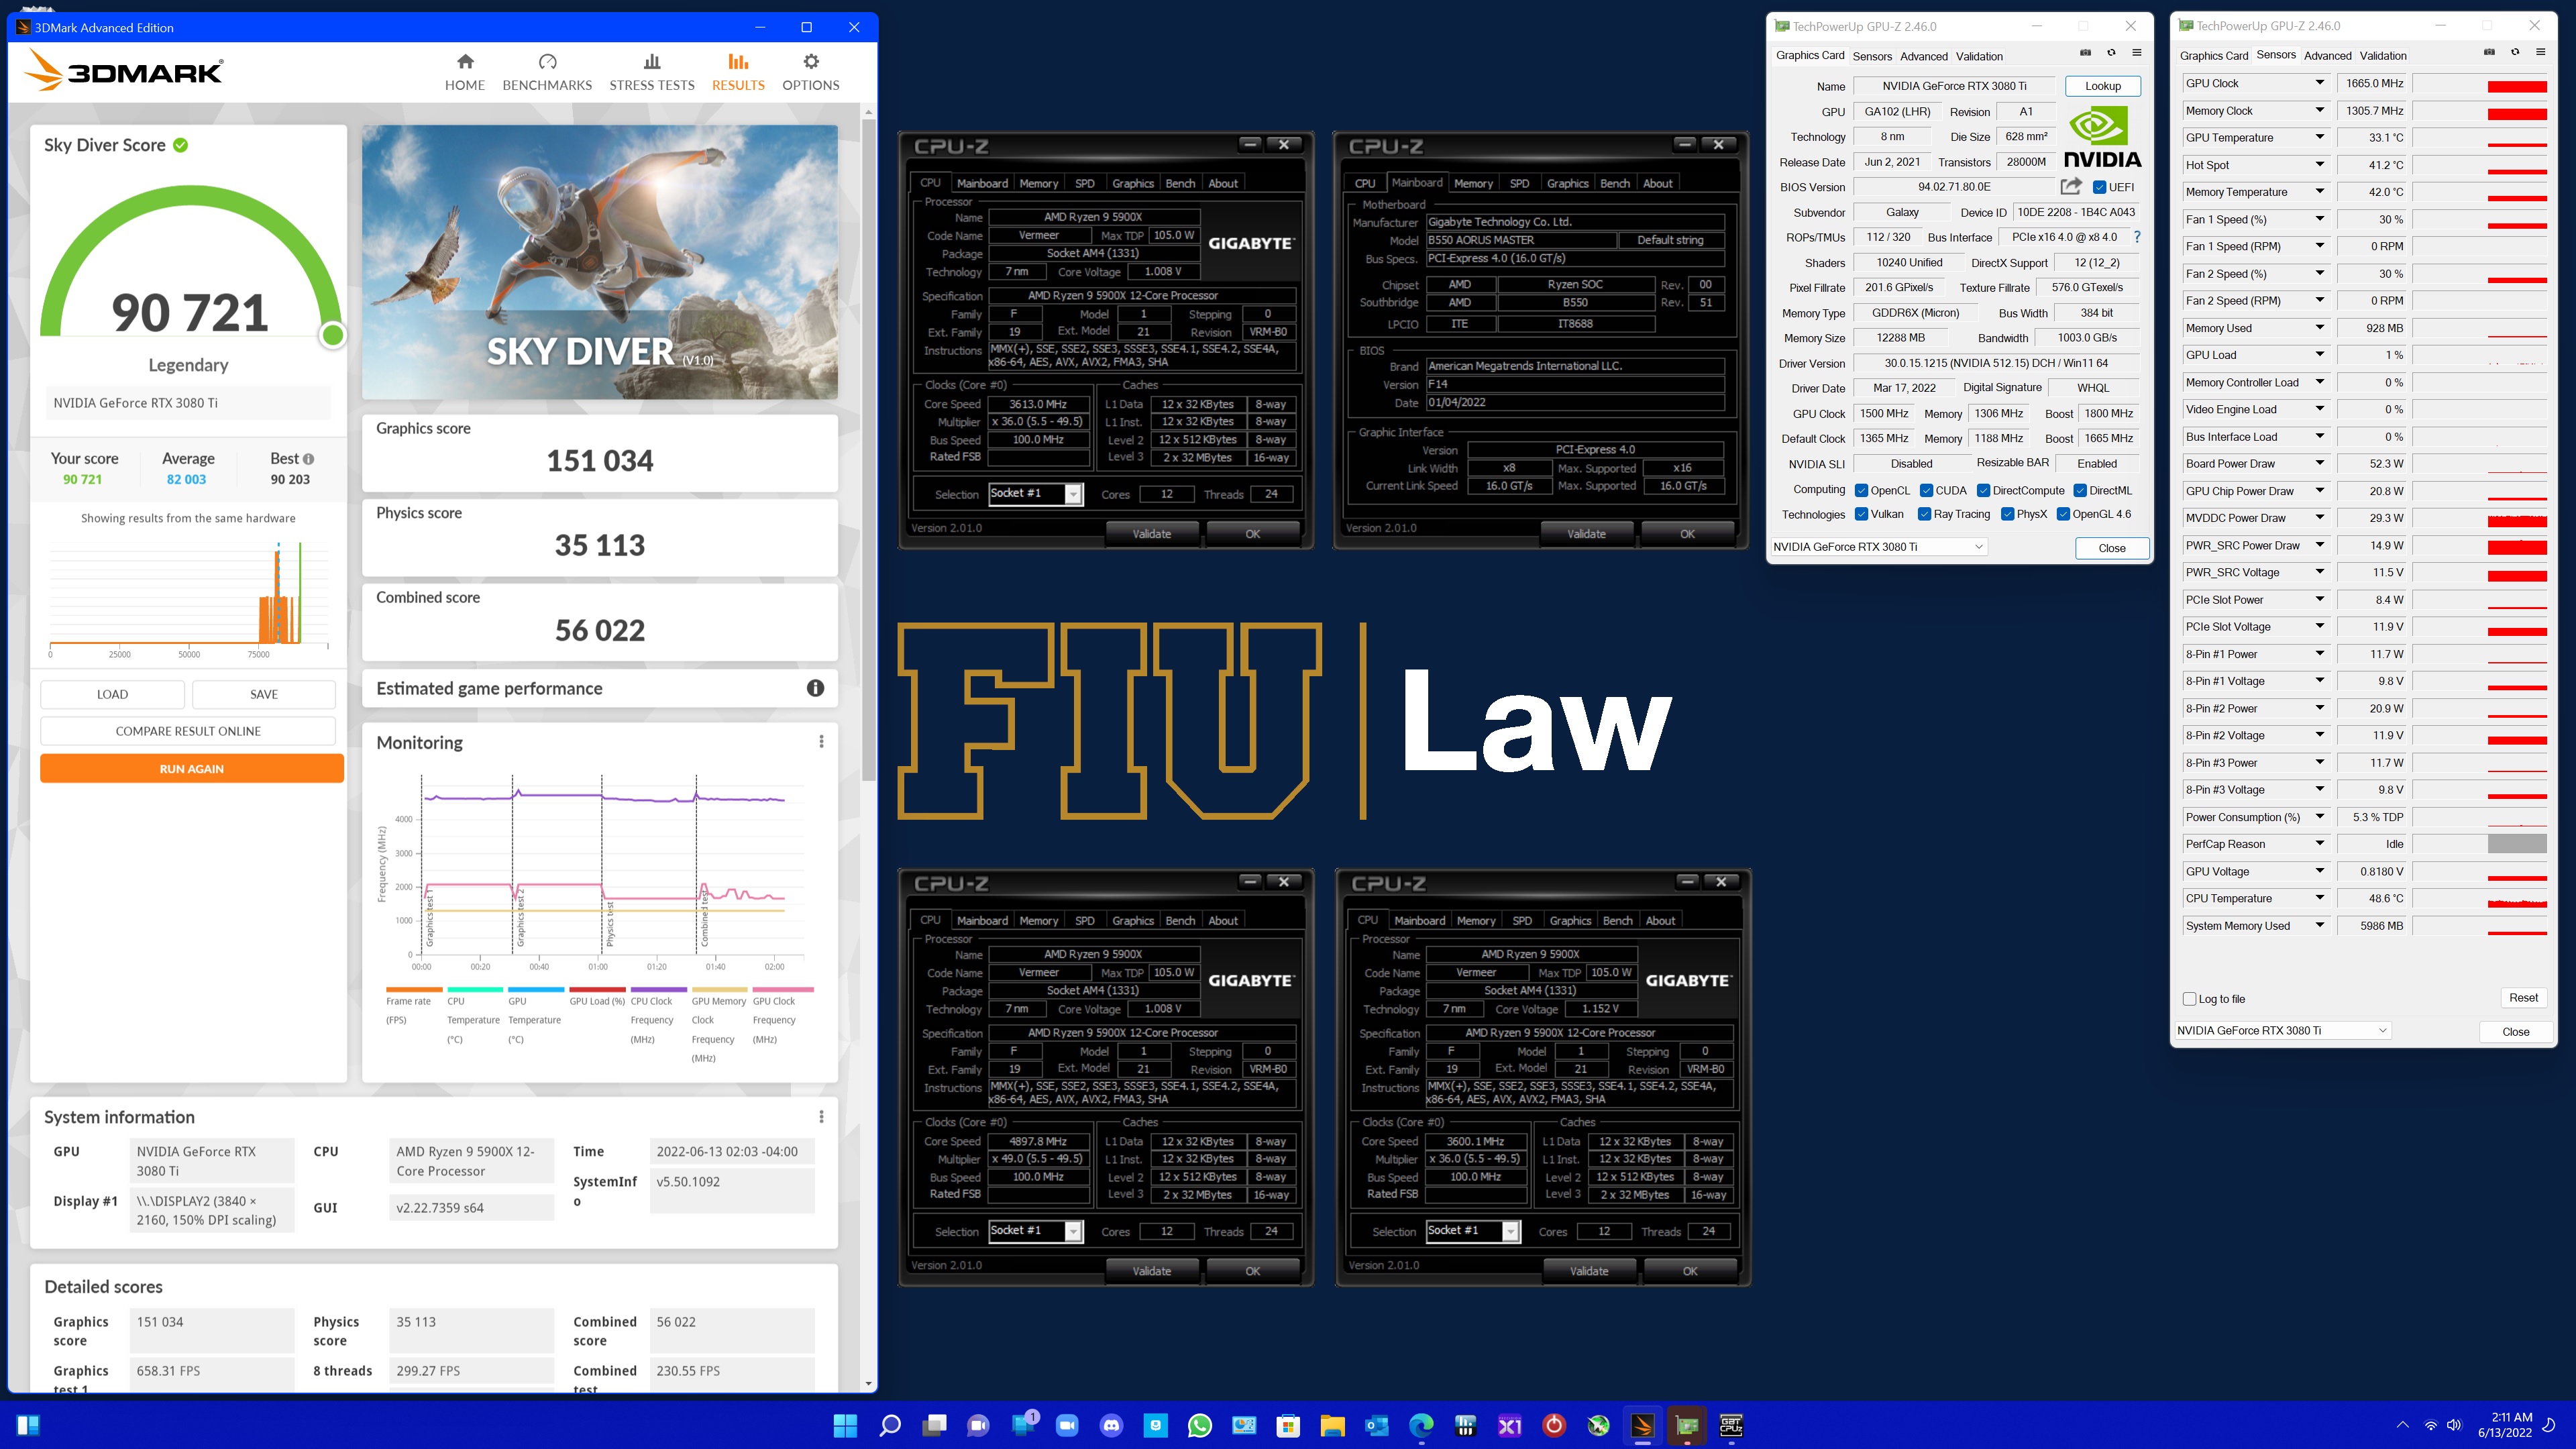Screen dimensions: 2576x1449
Task: Click the share BIOS icon in GPU-Z
Action: (2071, 187)
